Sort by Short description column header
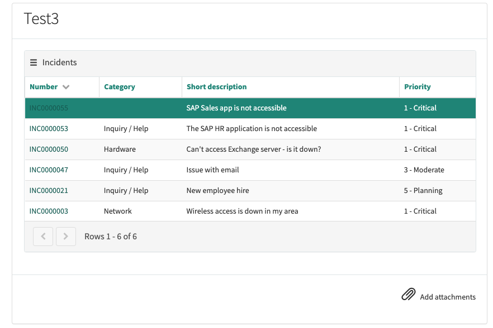This screenshot has width=493, height=328. point(217,86)
